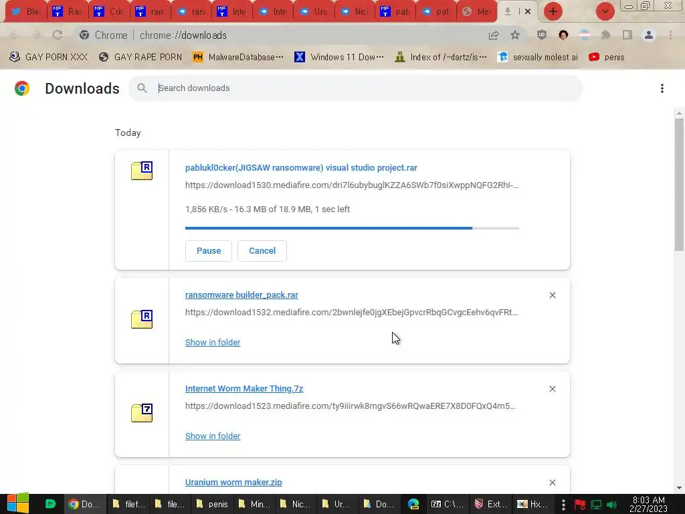685x514 pixels.
Task: Open the Chrome profile avatar icon
Action: 649,35
